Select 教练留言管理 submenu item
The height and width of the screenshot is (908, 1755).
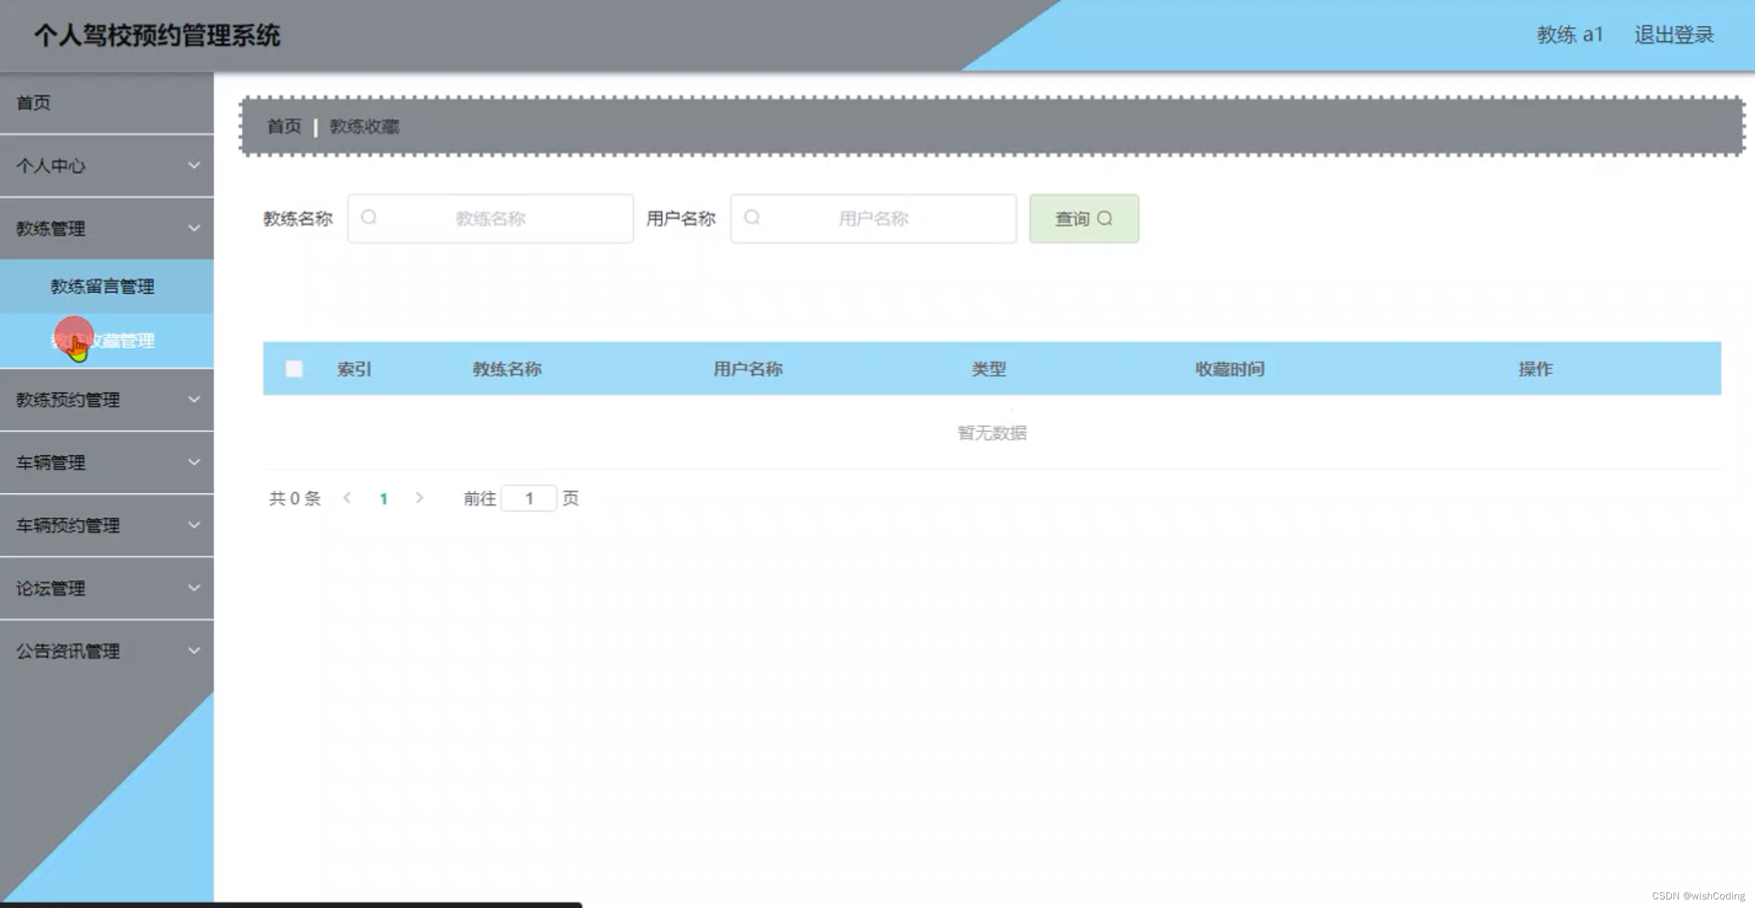click(107, 287)
